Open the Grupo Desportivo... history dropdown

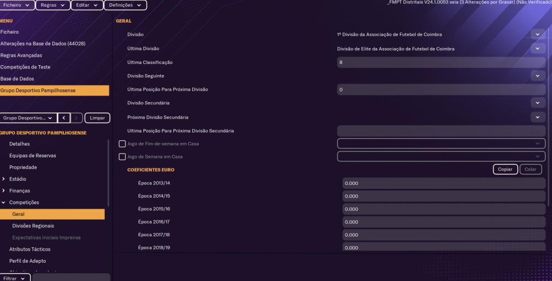point(28,118)
